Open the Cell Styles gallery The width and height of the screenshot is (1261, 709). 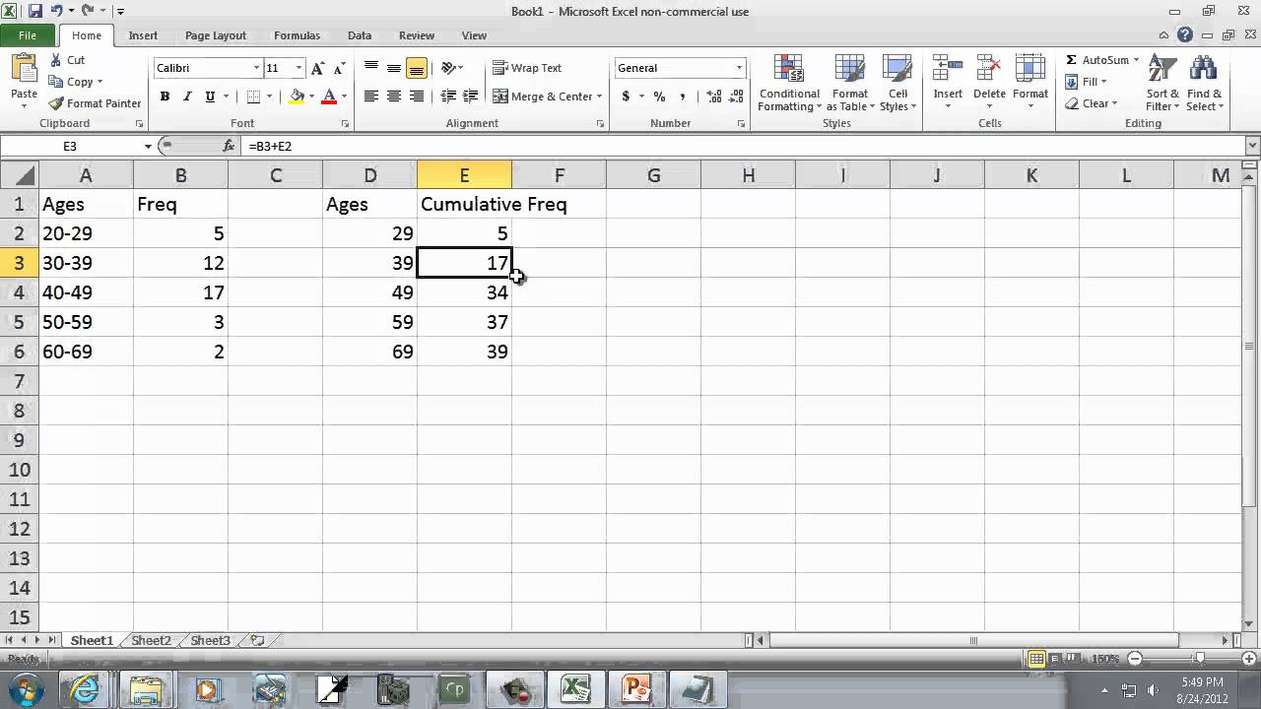click(897, 85)
